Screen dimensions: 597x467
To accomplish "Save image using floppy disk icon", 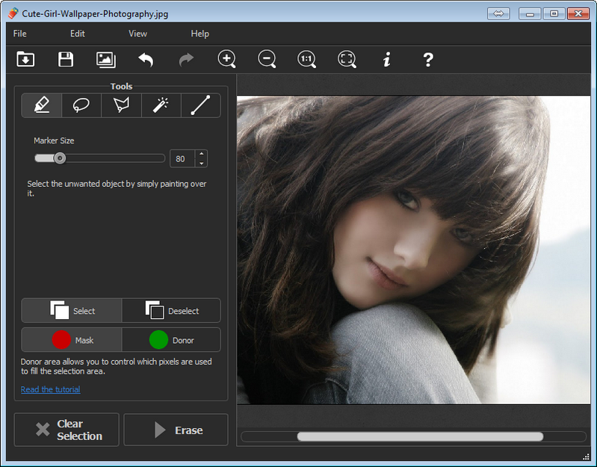I will coord(66,59).
